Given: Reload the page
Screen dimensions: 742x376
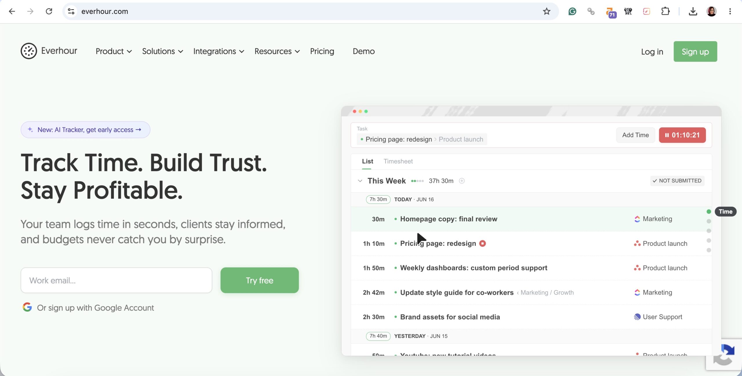Looking at the screenshot, I should (x=49, y=11).
